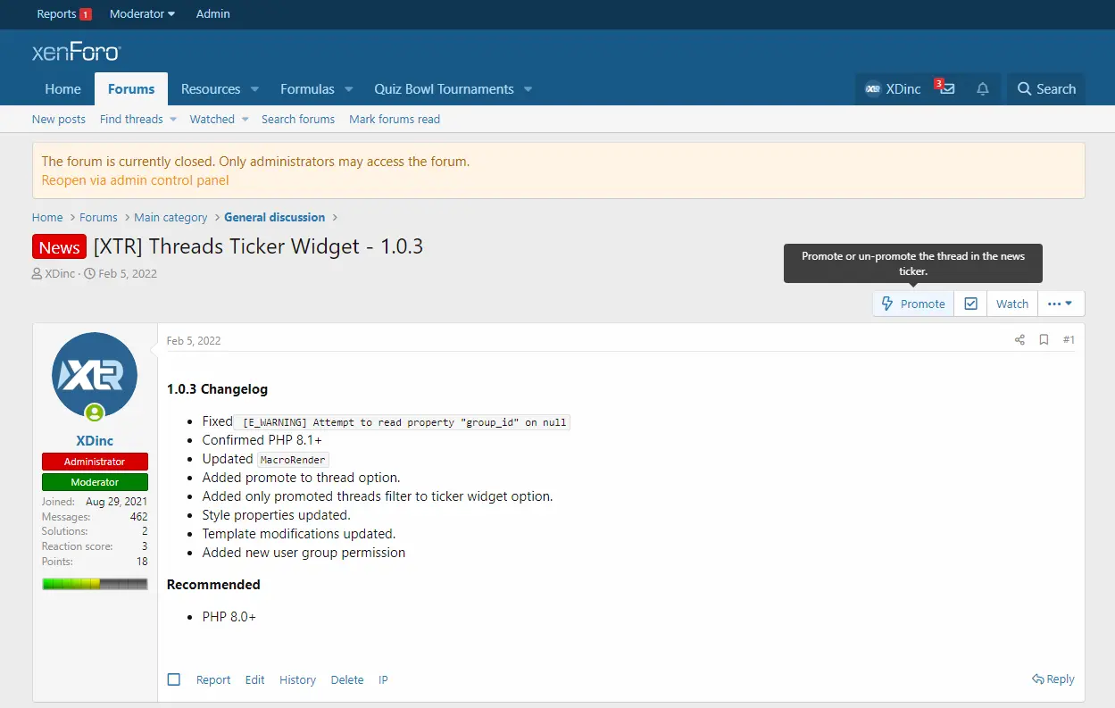Click the xenForo logo
The image size is (1115, 708).
pyautogui.click(x=77, y=53)
